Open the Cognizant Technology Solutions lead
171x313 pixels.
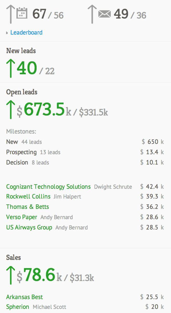pos(48,187)
